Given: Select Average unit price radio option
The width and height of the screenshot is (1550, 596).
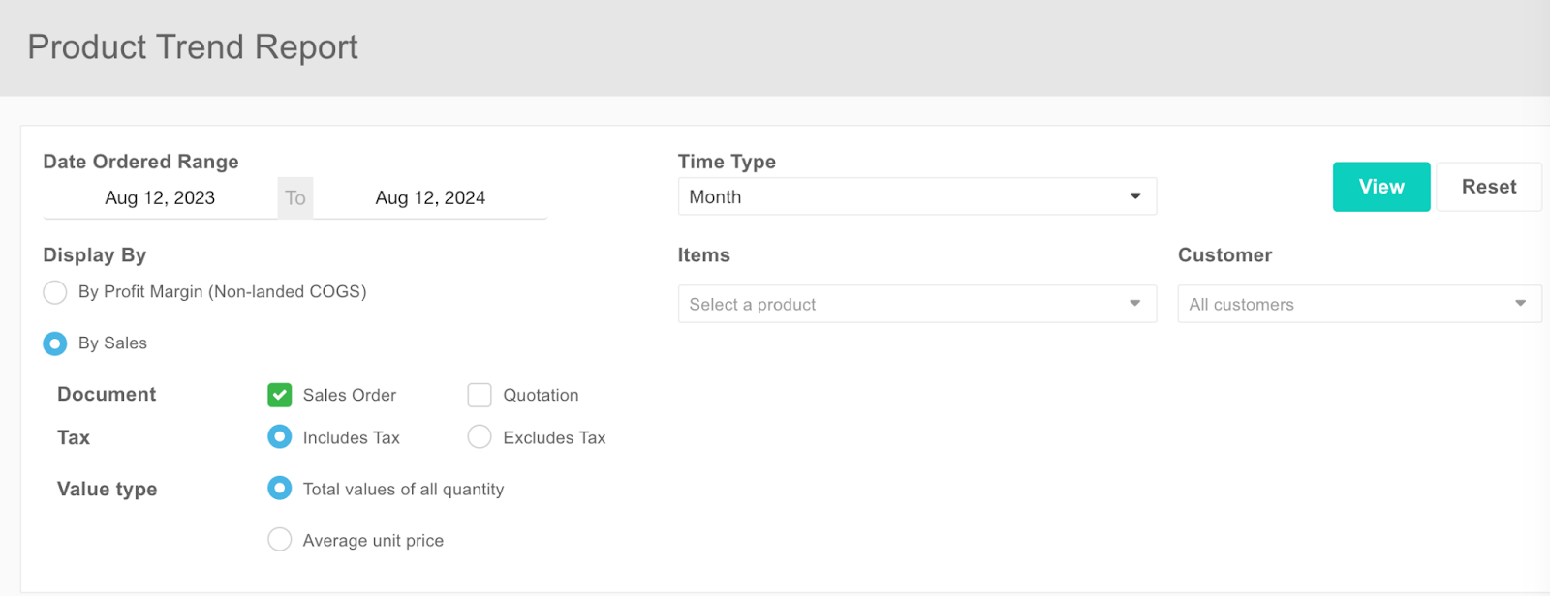Looking at the screenshot, I should [280, 540].
